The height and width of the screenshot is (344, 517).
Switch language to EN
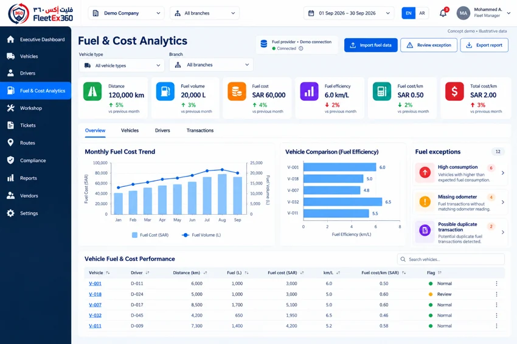tap(409, 13)
